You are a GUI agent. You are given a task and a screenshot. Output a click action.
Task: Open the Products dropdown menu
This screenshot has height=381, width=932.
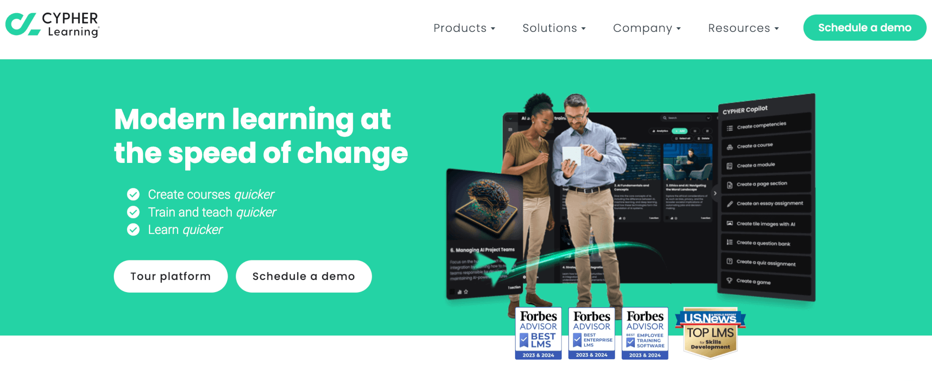pos(464,28)
